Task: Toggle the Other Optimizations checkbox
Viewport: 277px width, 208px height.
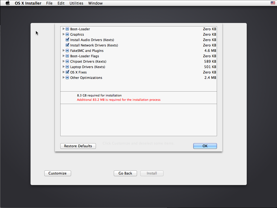Action: 67,78
